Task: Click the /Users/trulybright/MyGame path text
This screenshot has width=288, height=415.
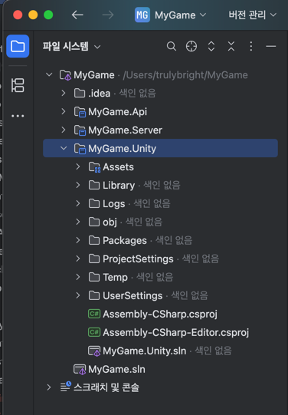Action: 185,75
